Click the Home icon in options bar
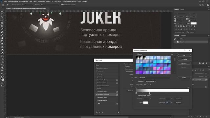This screenshot has width=210, height=118. coord(3,5)
